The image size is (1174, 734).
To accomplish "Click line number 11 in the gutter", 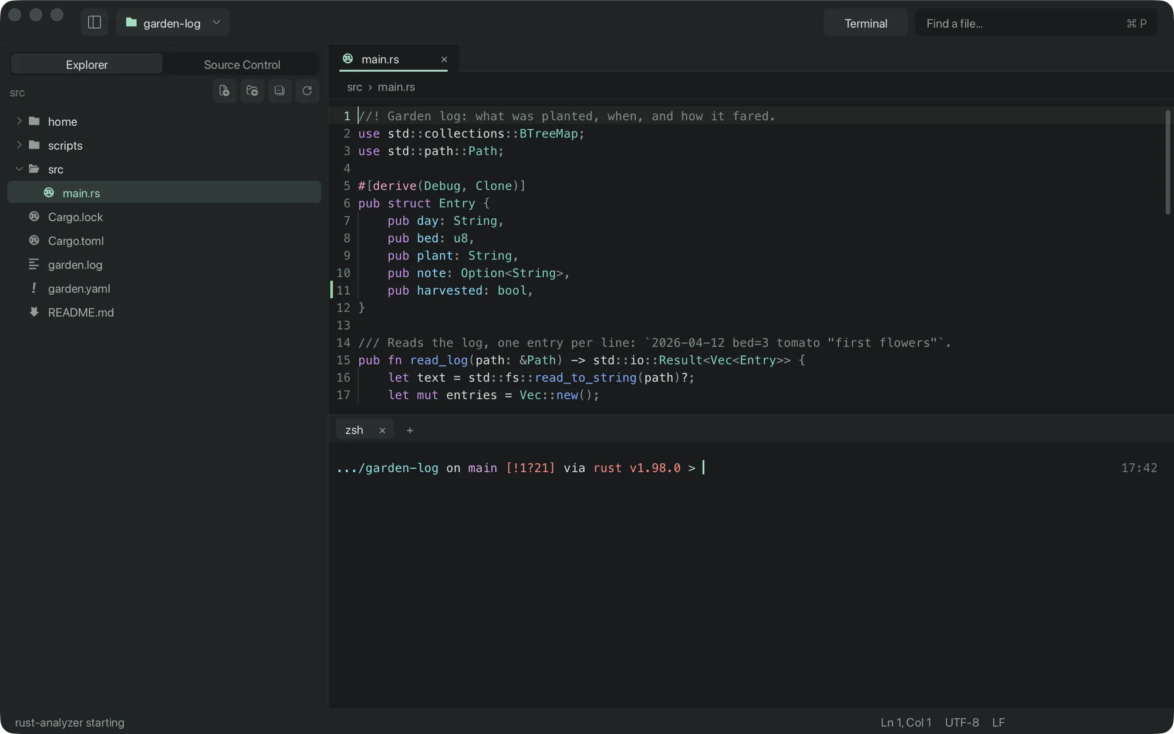I will (343, 291).
